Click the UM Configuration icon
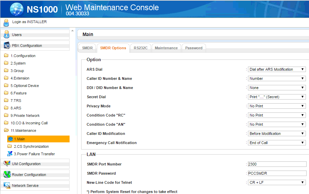309x194 pixels. (x=6, y=164)
